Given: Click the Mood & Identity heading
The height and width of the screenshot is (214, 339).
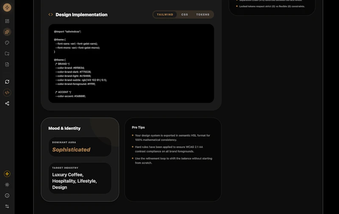Looking at the screenshot, I should (x=64, y=128).
